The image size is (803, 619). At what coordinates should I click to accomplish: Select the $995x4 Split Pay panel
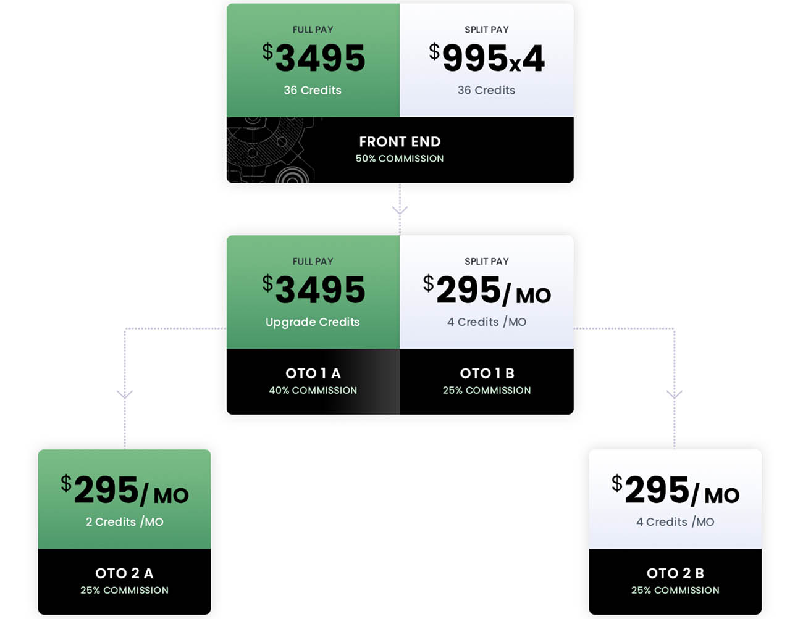pos(487,60)
